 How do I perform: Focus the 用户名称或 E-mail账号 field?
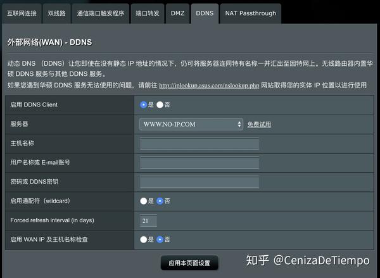pos(199,163)
